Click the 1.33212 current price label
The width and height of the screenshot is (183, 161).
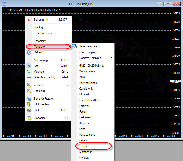point(175,81)
